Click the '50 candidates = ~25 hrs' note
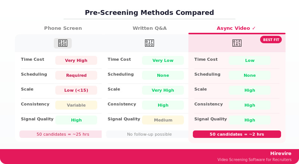 tap(61, 134)
